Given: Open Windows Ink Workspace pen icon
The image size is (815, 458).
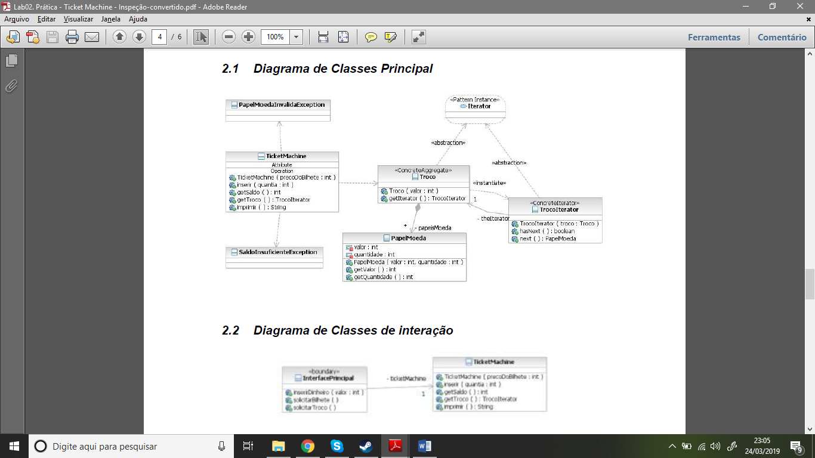Looking at the screenshot, I should pos(733,446).
